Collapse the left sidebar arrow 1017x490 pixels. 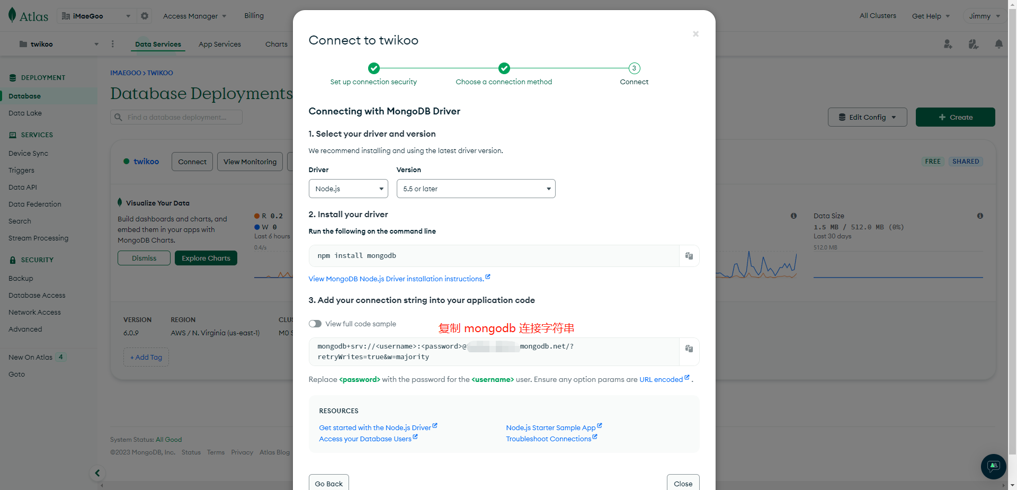97,473
